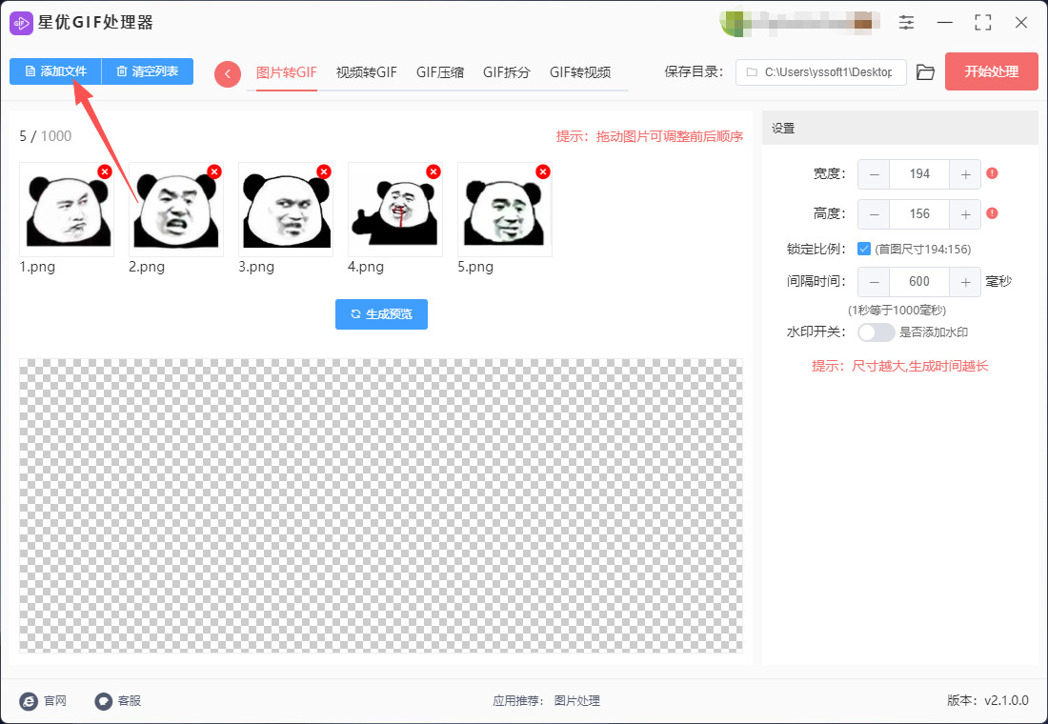Remove 2.png with its red X

(x=213, y=171)
